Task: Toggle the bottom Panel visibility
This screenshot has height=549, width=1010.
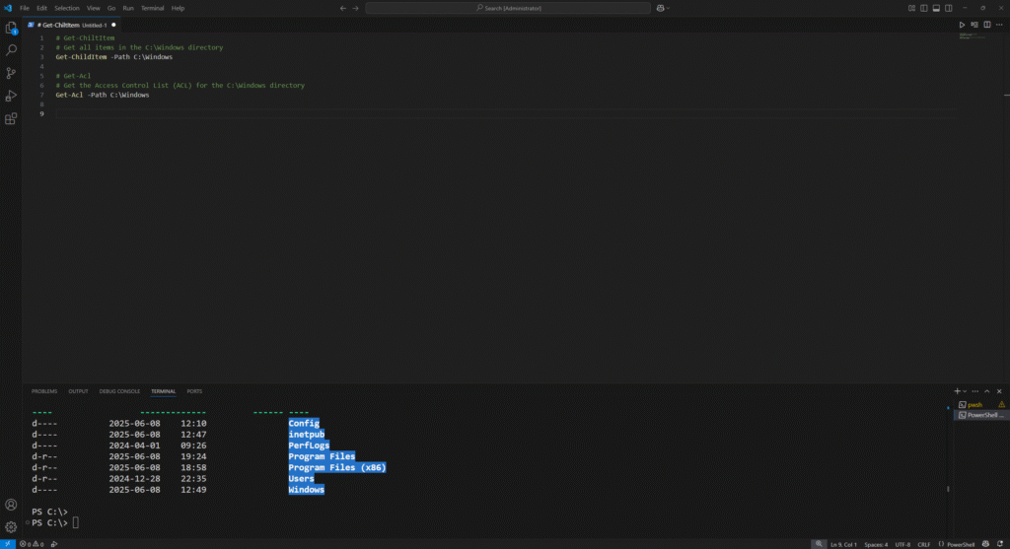Action: tap(936, 8)
